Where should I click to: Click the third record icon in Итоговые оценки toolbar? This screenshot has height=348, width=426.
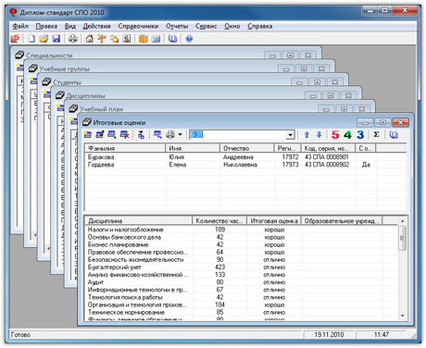[112, 134]
